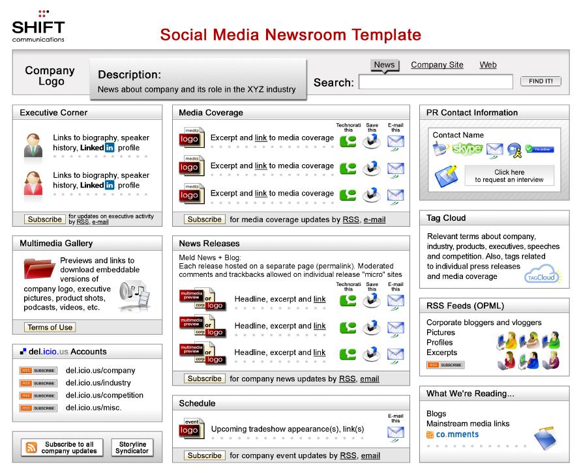Click the Company Logo placeholder
581x473 pixels.
pos(50,76)
